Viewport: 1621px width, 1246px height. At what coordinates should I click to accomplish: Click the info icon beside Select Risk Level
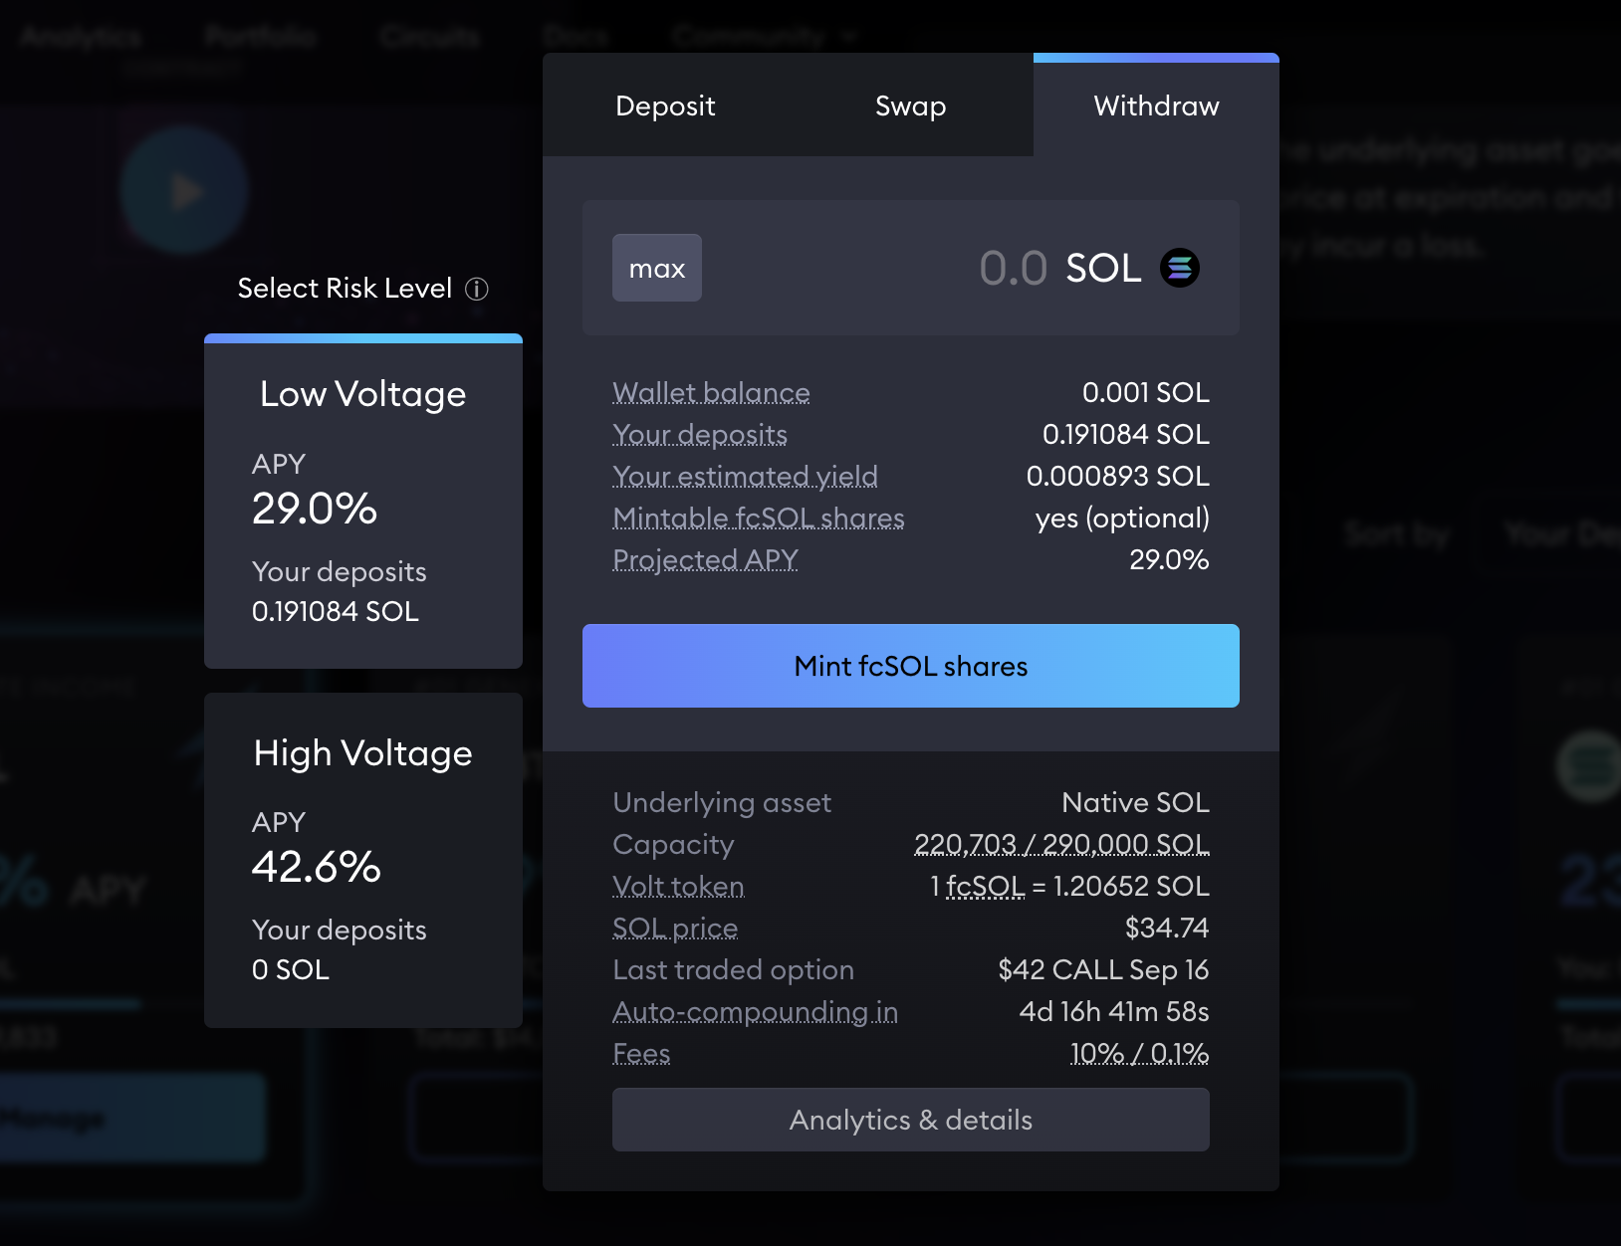pos(477,289)
